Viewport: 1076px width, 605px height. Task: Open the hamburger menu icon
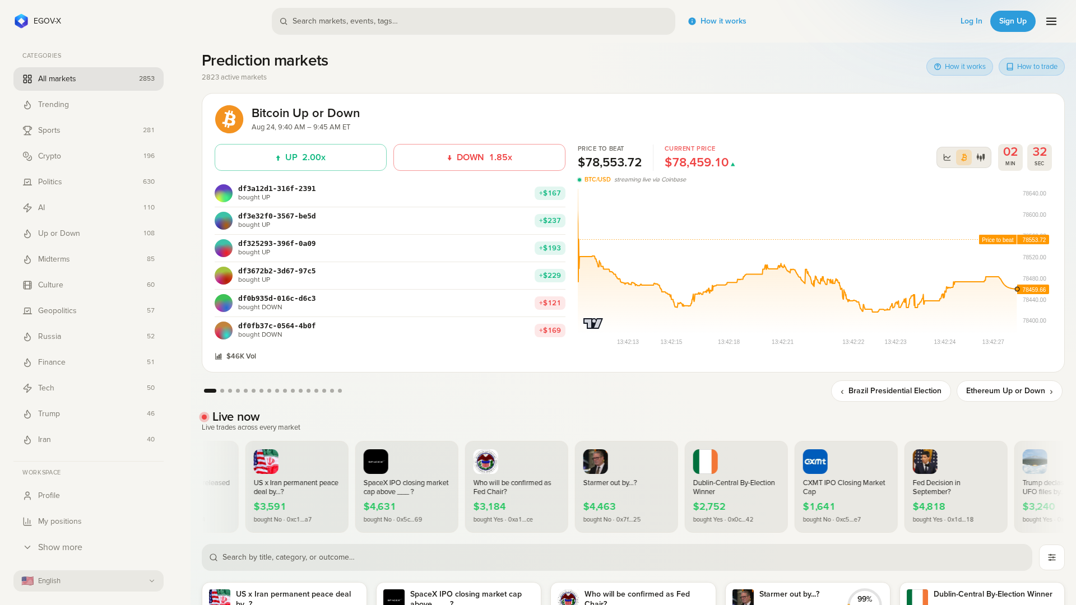pyautogui.click(x=1051, y=21)
